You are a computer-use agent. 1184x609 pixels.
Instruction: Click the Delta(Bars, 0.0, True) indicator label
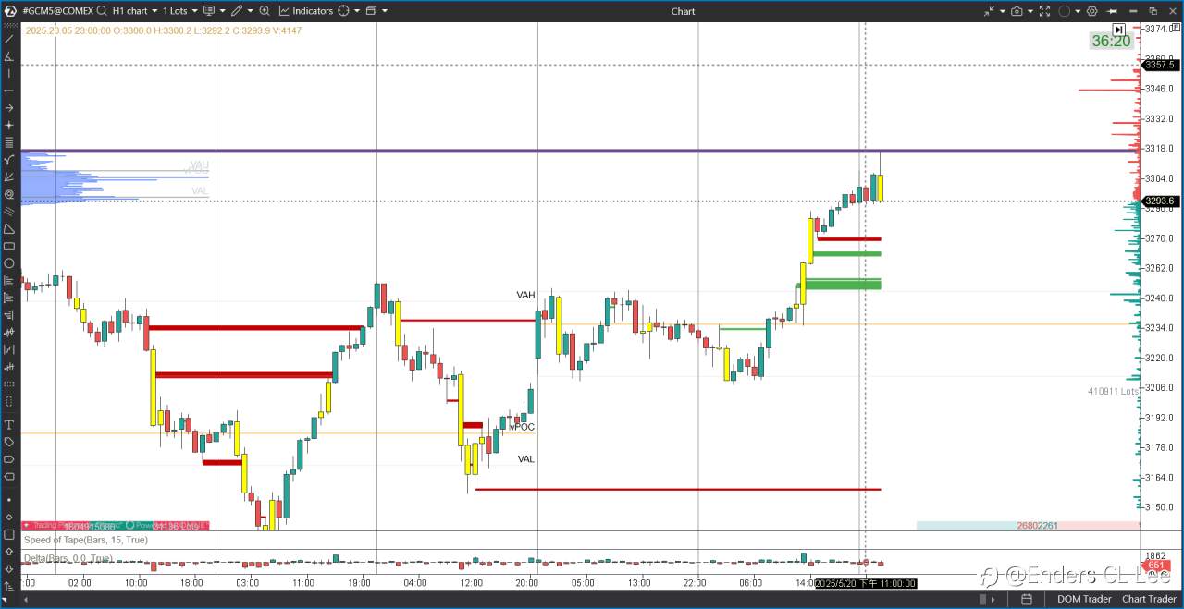(68, 558)
